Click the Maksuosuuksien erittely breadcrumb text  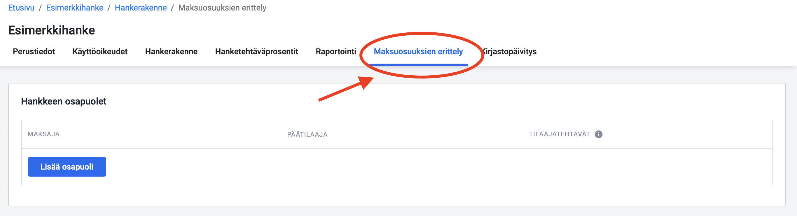point(222,7)
